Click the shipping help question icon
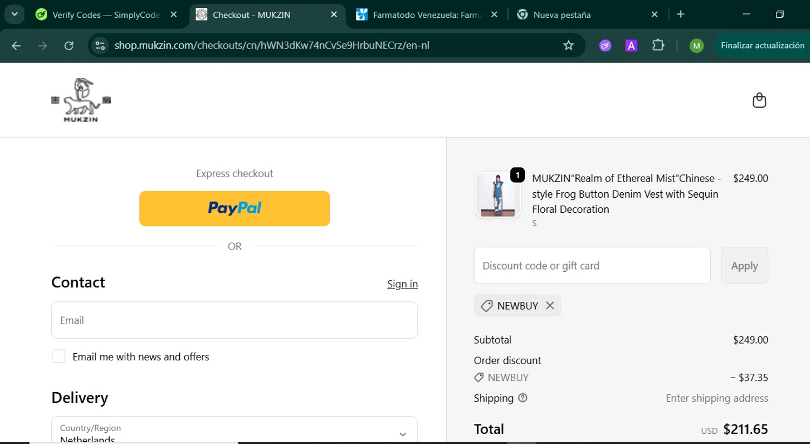 (x=522, y=398)
